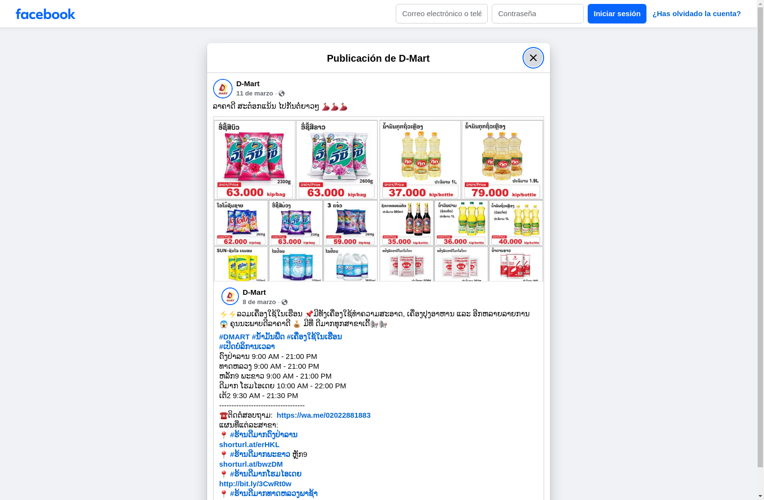Open the 8 de marzo timestamp
Screen dimensions: 764x500
[x=259, y=302]
